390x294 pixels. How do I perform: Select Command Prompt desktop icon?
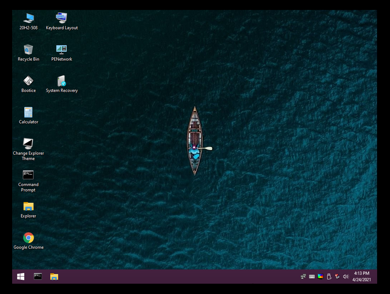tap(28, 181)
